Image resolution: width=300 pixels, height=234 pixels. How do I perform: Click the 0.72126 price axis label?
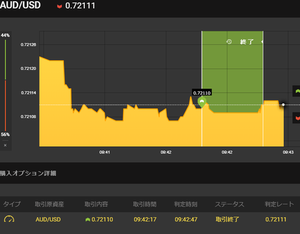(x=28, y=44)
